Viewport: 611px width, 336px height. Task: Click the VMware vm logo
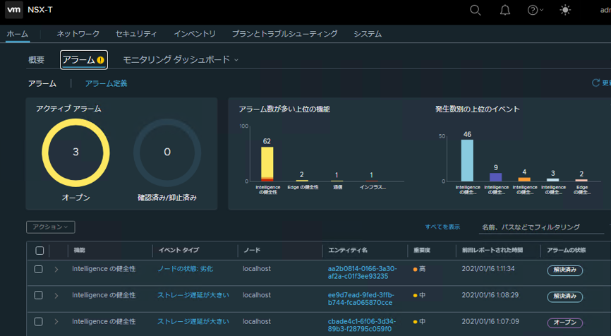click(x=14, y=10)
